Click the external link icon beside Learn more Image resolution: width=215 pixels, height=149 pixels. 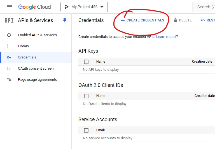177,37
